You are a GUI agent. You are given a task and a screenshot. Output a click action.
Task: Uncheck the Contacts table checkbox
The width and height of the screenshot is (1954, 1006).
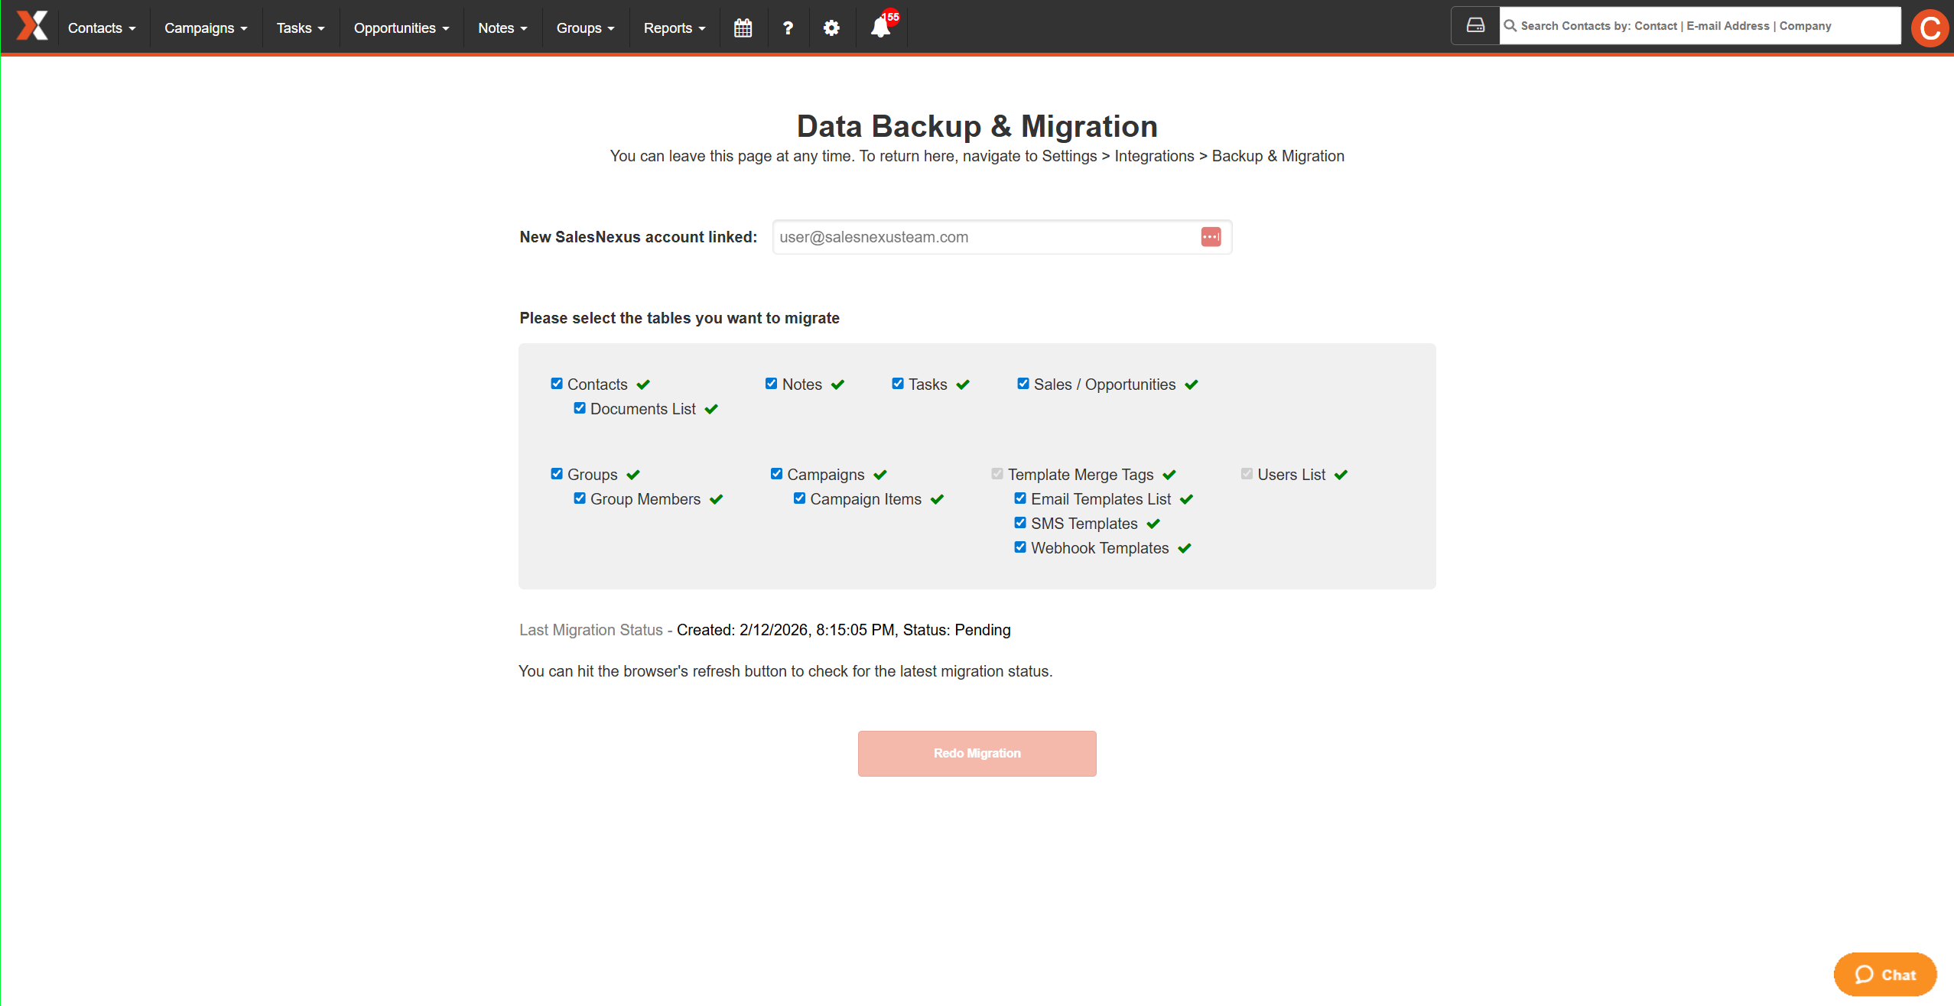coord(557,384)
